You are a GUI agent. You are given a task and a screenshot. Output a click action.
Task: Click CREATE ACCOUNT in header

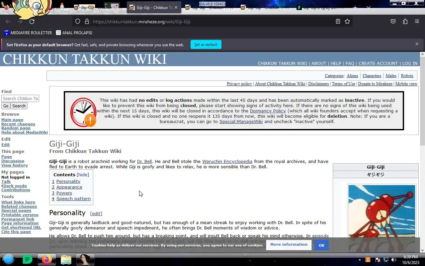click(378, 63)
